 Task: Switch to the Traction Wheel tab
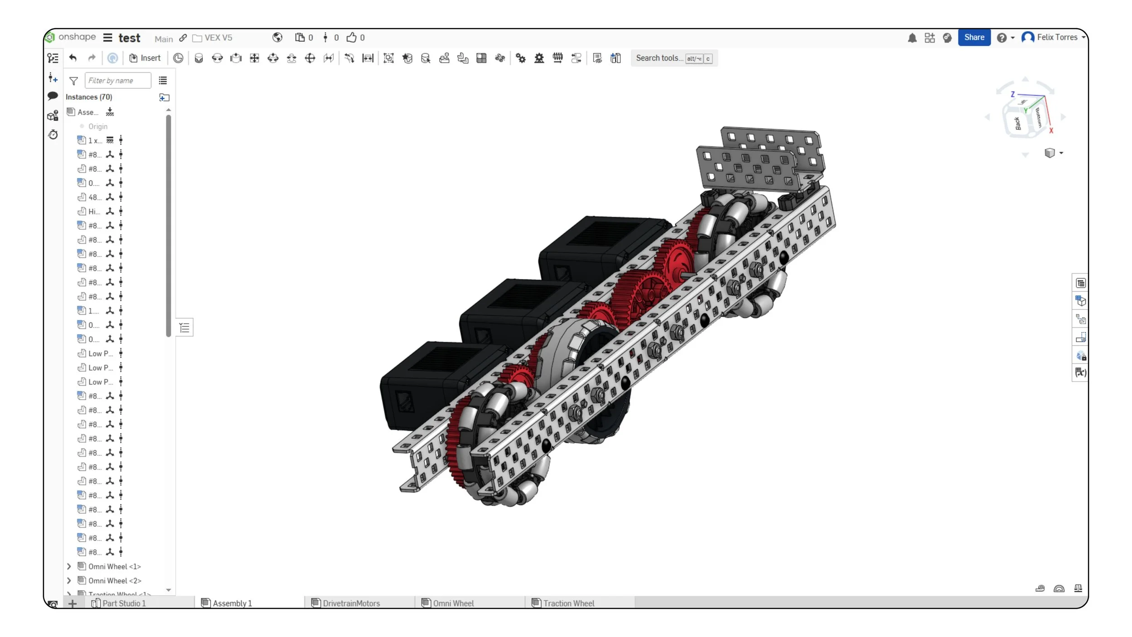coord(568,603)
